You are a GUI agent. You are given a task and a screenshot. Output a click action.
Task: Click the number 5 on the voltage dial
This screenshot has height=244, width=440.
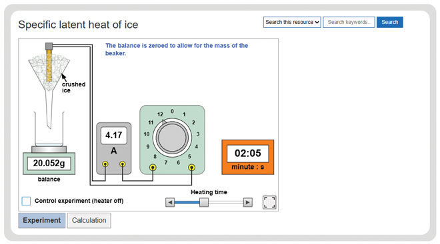tap(189, 156)
